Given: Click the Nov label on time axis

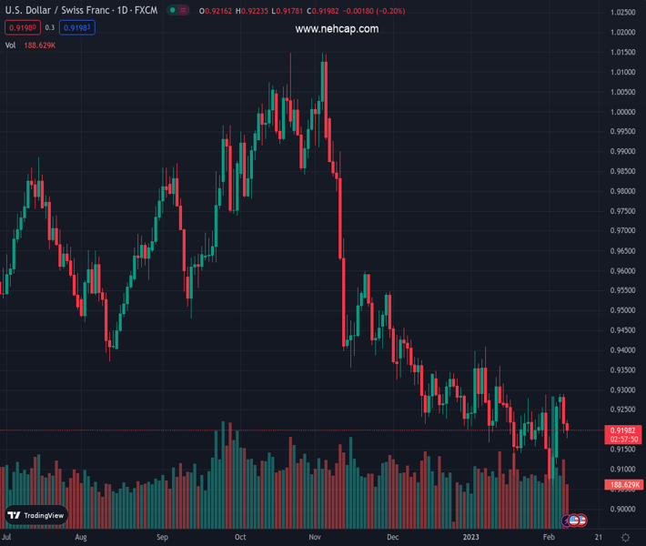Looking at the screenshot, I should (314, 538).
